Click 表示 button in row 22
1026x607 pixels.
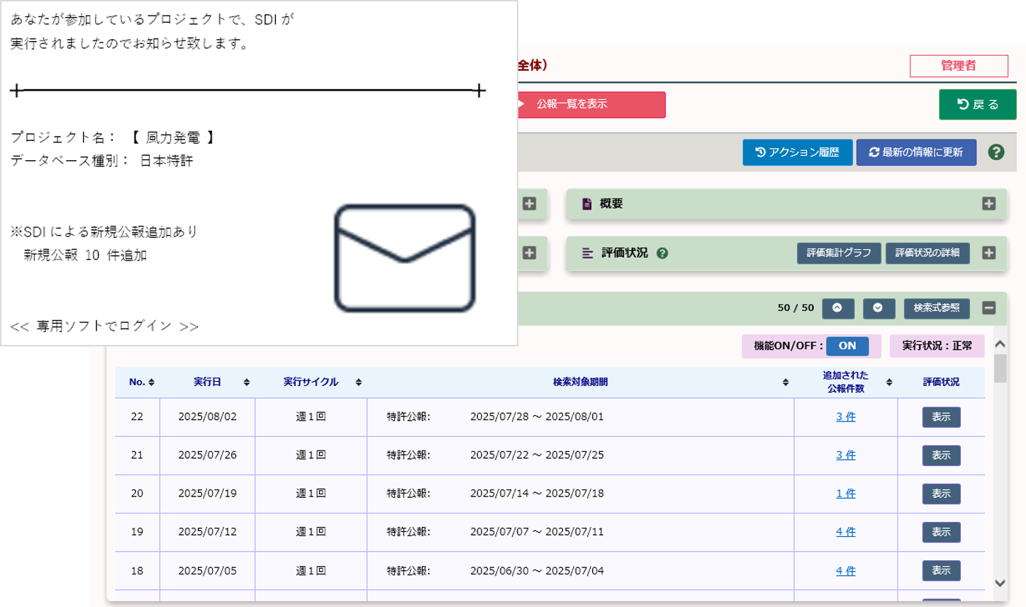(941, 417)
